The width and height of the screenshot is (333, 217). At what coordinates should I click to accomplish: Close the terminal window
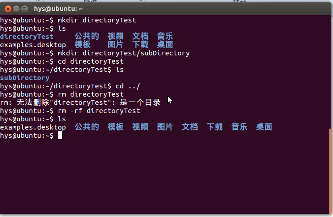8,9
